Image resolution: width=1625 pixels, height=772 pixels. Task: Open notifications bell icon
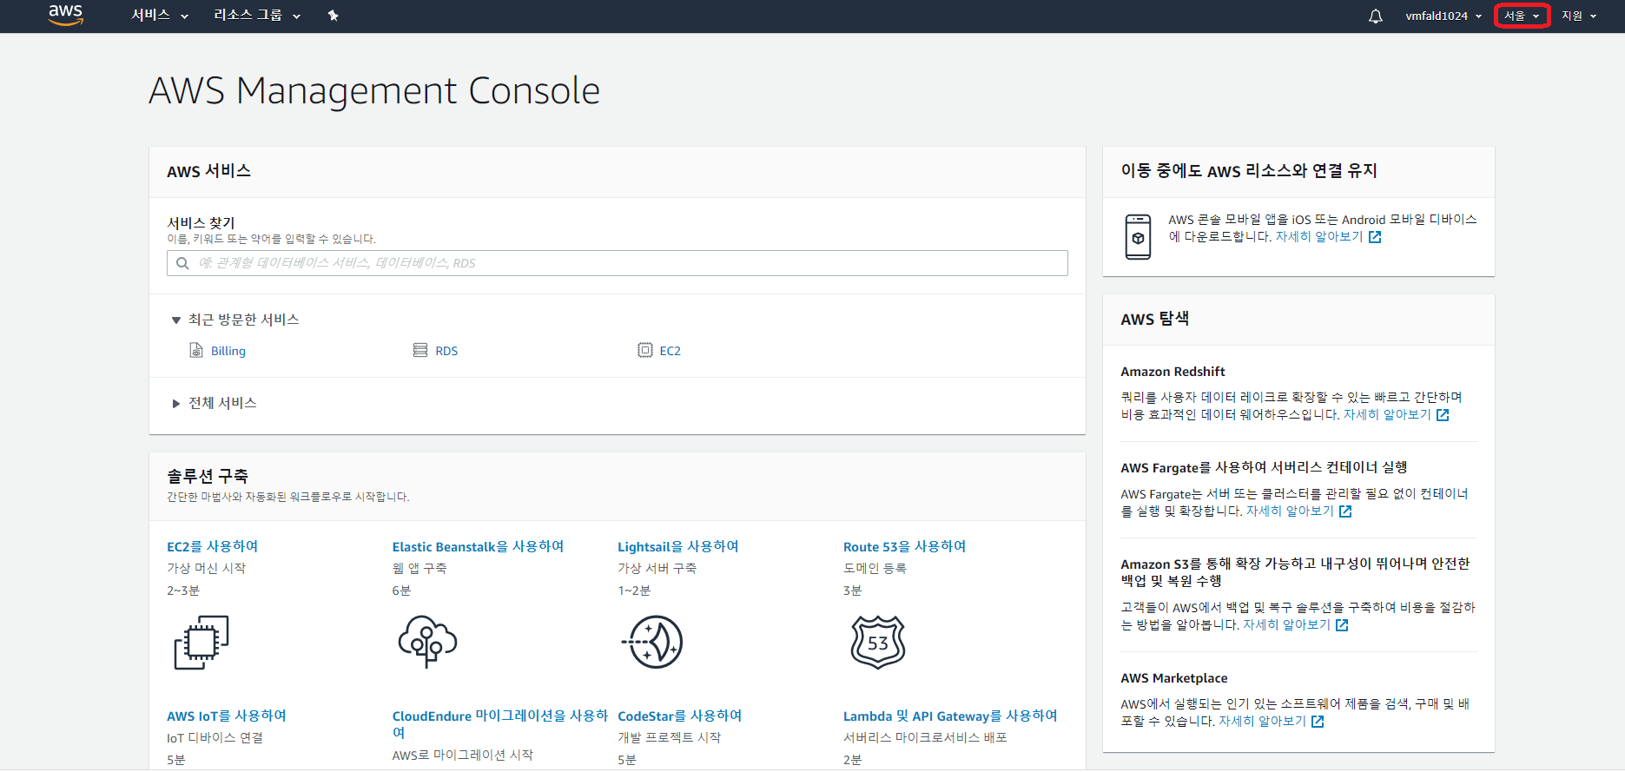pyautogui.click(x=1376, y=16)
